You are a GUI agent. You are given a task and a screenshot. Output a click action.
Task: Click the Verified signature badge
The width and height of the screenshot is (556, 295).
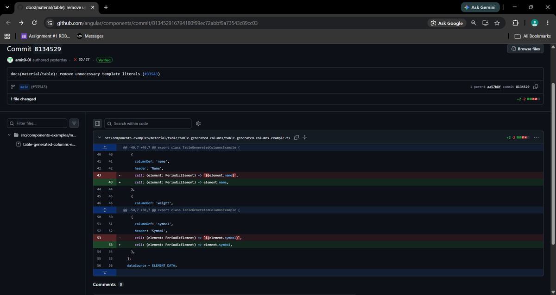(x=104, y=60)
